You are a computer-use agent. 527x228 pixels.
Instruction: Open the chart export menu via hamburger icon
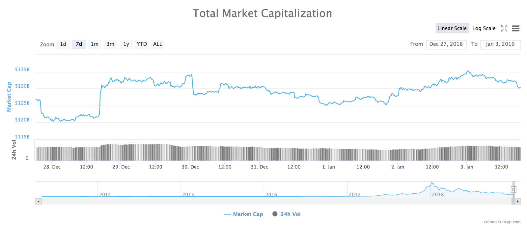[x=515, y=29]
